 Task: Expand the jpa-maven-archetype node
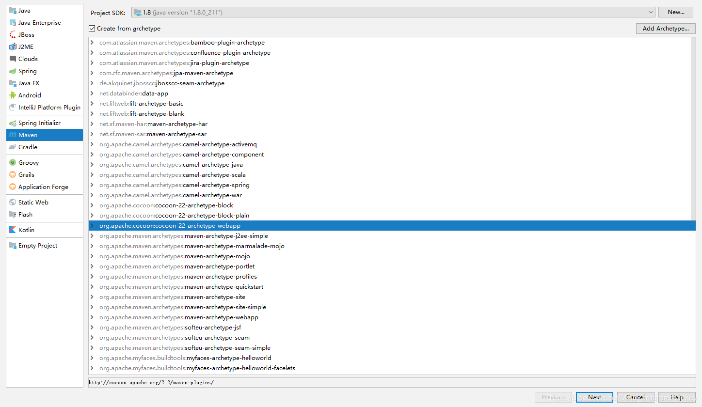(92, 73)
